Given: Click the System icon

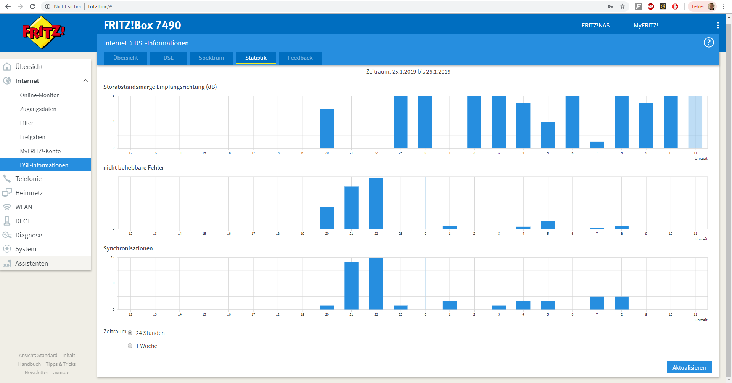Looking at the screenshot, I should [x=7, y=249].
